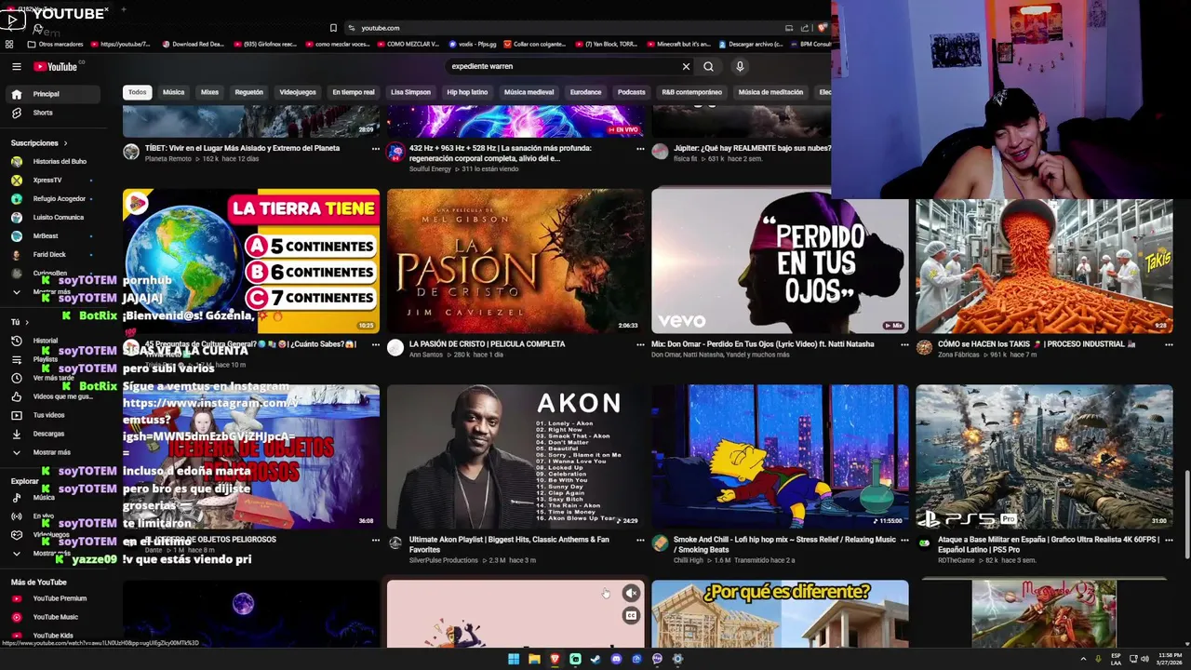Open the Bart Simpson lofi thumbnail

click(780, 457)
